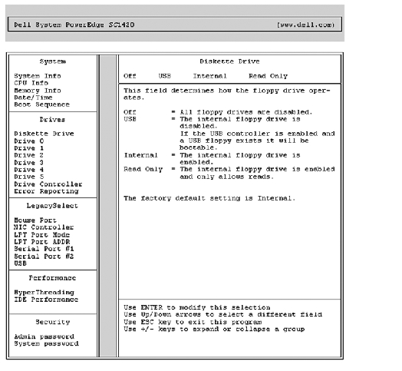Toggle the Performance group header
The height and width of the screenshot is (371, 402).
click(x=52, y=278)
